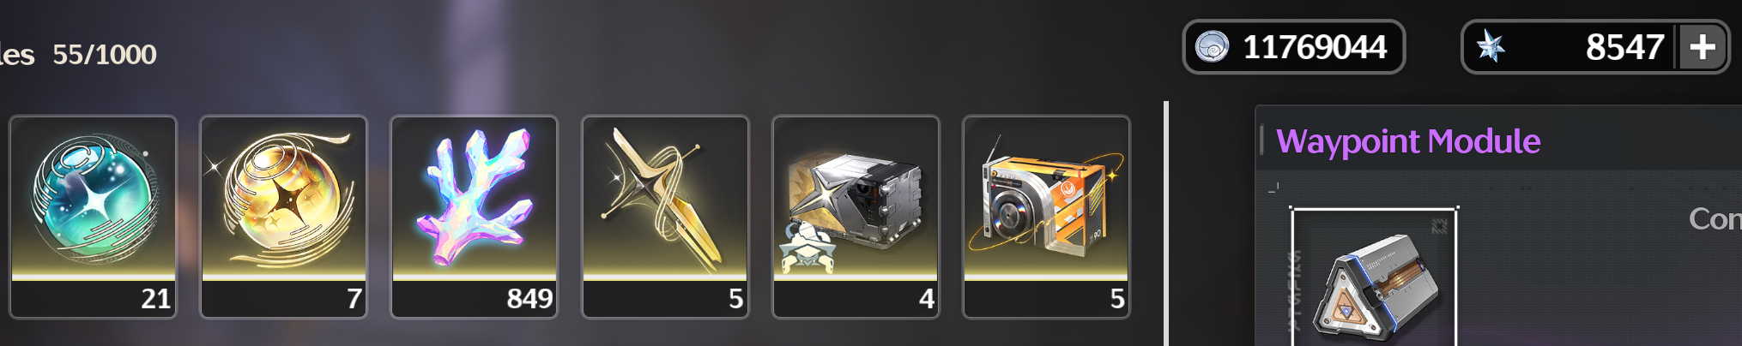This screenshot has height=346, width=1742.
Task: Click the 11769044 Shell Credit balance
Action: coord(1315,47)
